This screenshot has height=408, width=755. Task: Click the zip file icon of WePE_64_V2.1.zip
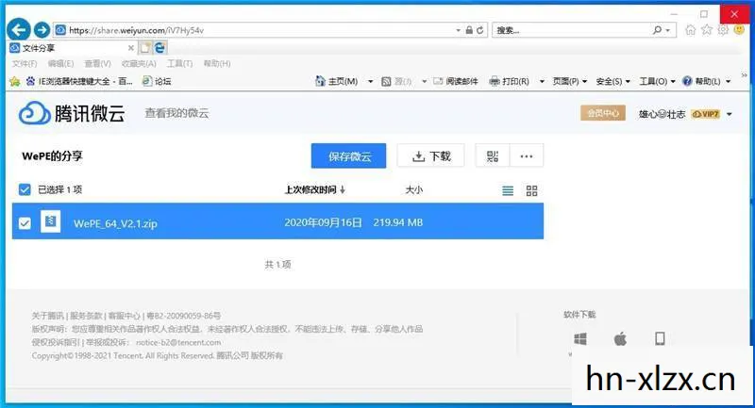(x=51, y=221)
